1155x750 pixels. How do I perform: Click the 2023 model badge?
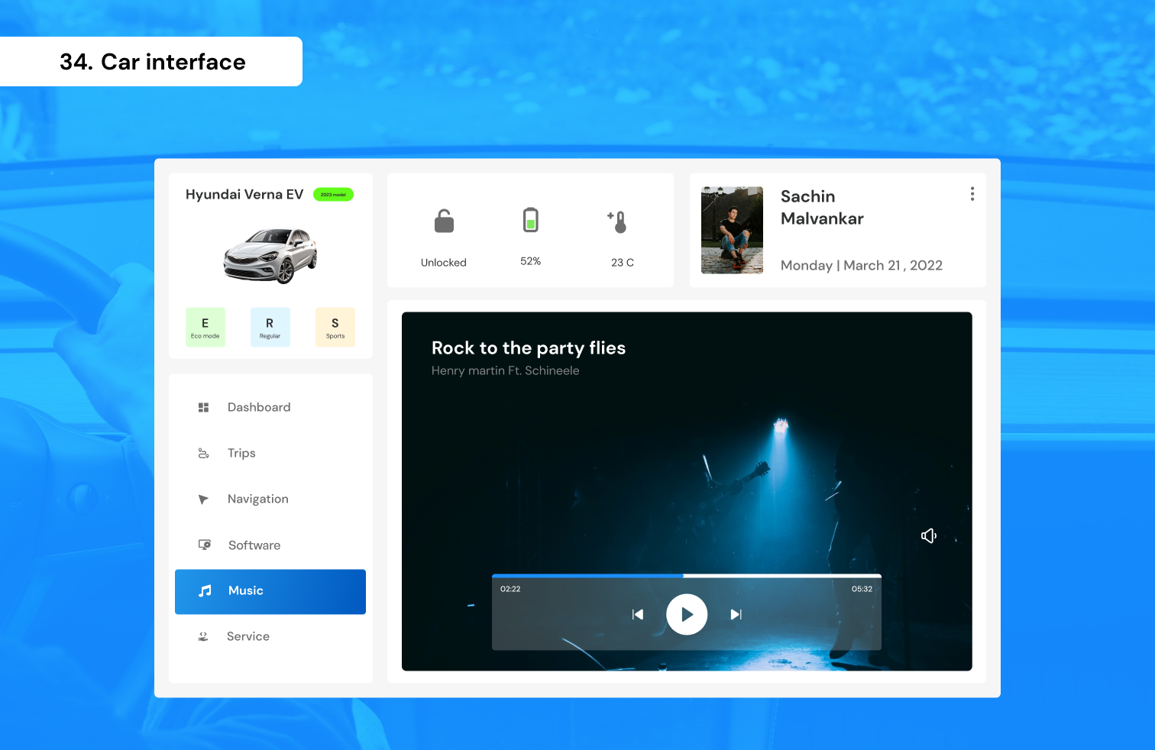(x=333, y=195)
